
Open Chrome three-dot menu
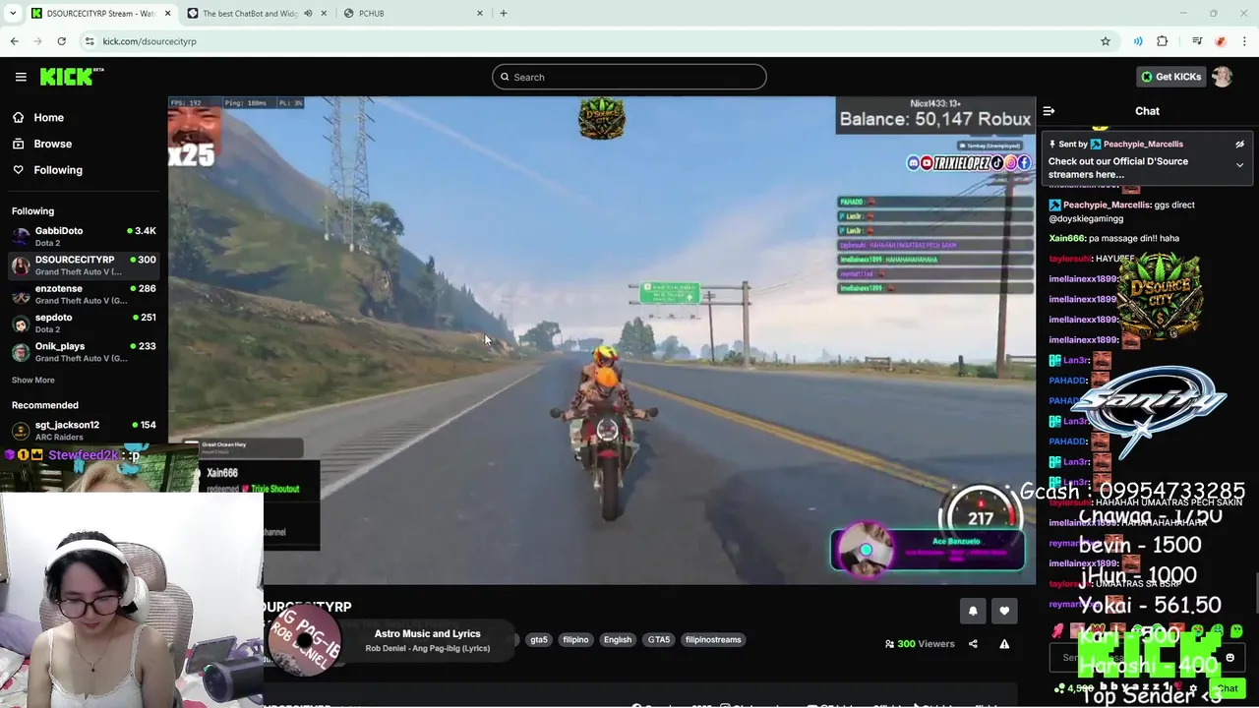[1244, 41]
